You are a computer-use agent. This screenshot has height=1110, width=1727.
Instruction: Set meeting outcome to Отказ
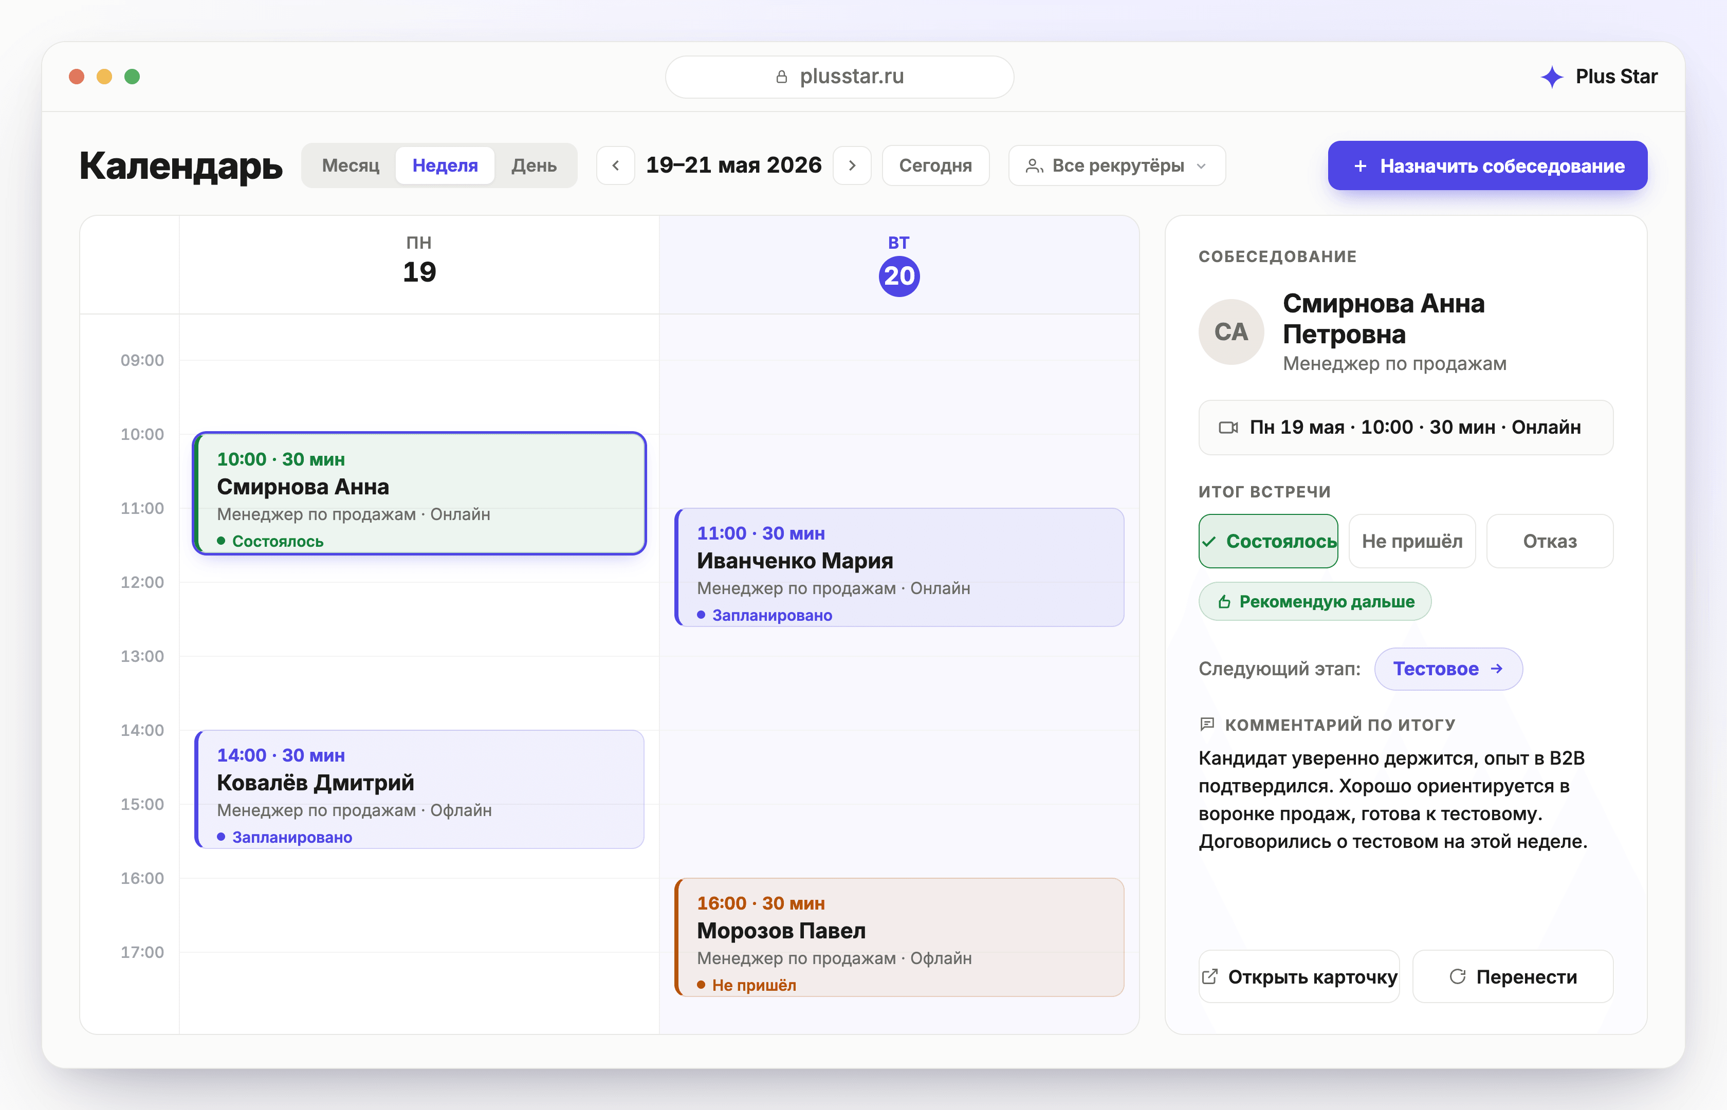click(x=1550, y=541)
